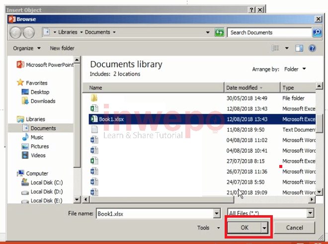Toggle the preview pane icon

pyautogui.click(x=300, y=48)
